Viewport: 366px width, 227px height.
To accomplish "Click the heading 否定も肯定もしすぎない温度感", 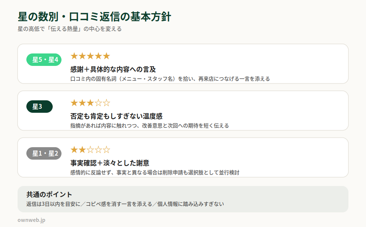I will (x=116, y=116).
